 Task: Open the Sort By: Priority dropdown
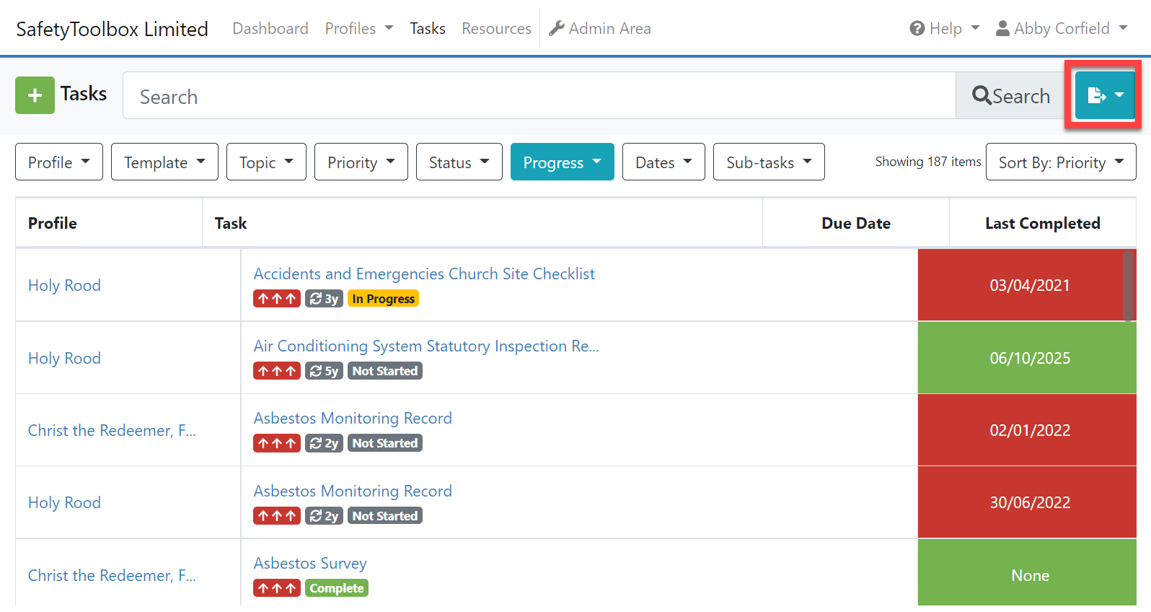(x=1060, y=162)
